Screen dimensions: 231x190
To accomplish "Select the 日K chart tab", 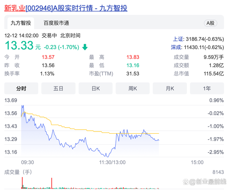I will pyautogui.click(x=96, y=88).
